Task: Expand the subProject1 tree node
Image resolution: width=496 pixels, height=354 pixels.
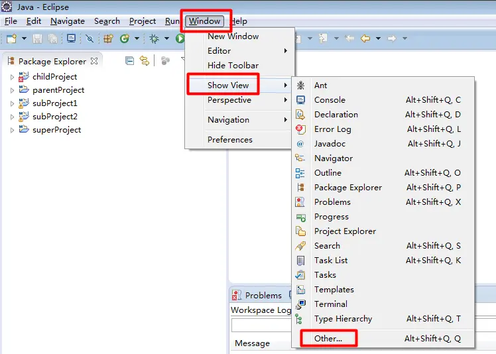Action: coord(12,103)
